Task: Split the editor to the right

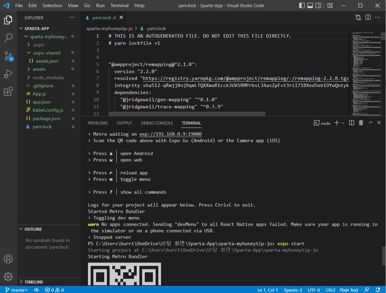Action: 368,18
